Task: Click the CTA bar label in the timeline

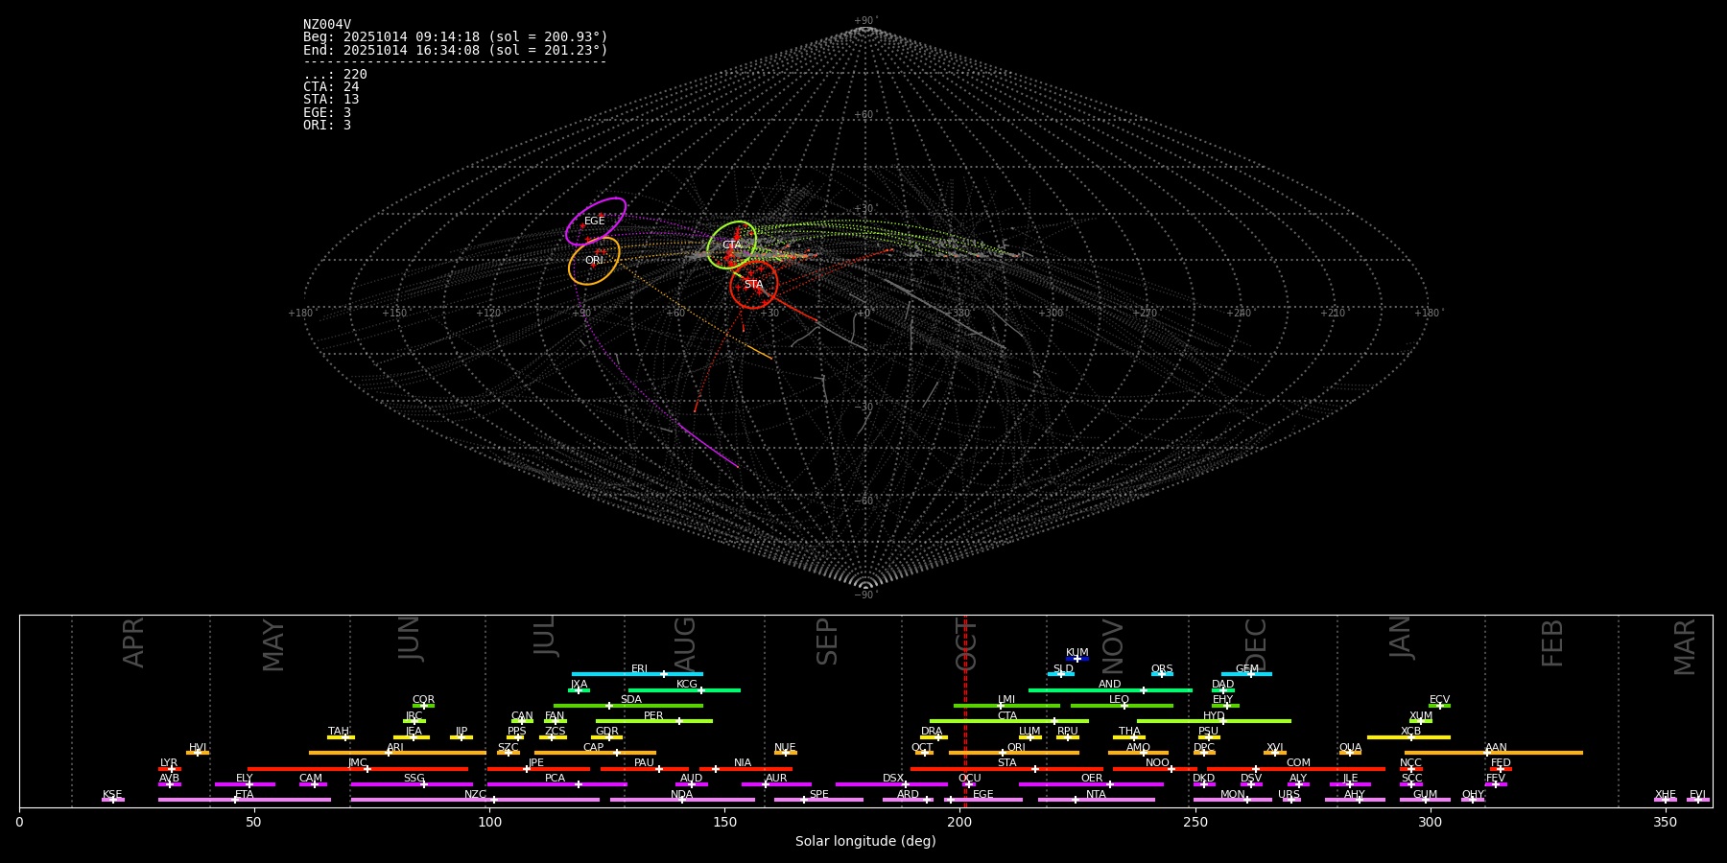Action: pyautogui.click(x=1007, y=716)
